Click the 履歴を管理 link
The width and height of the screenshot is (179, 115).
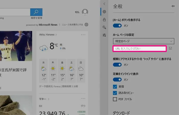point(36,18)
